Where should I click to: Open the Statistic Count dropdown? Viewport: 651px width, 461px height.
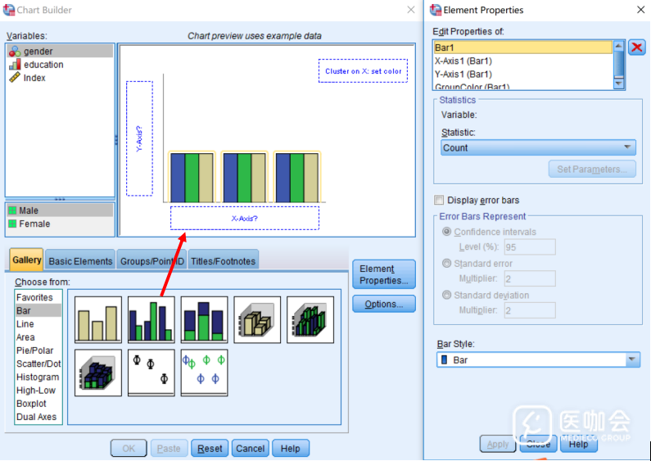click(x=538, y=148)
